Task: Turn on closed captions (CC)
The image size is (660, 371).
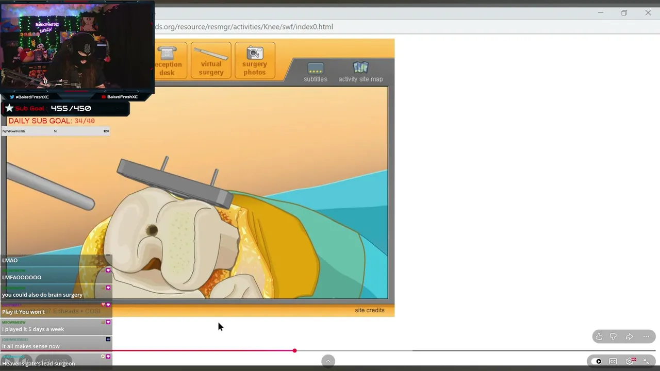Action: (613, 361)
